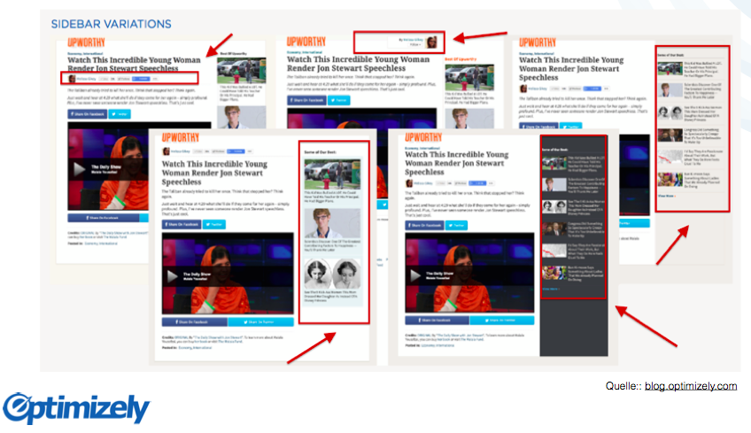
Task: Click author avatar in red-boxed byline row
Action: pyautogui.click(x=72, y=79)
